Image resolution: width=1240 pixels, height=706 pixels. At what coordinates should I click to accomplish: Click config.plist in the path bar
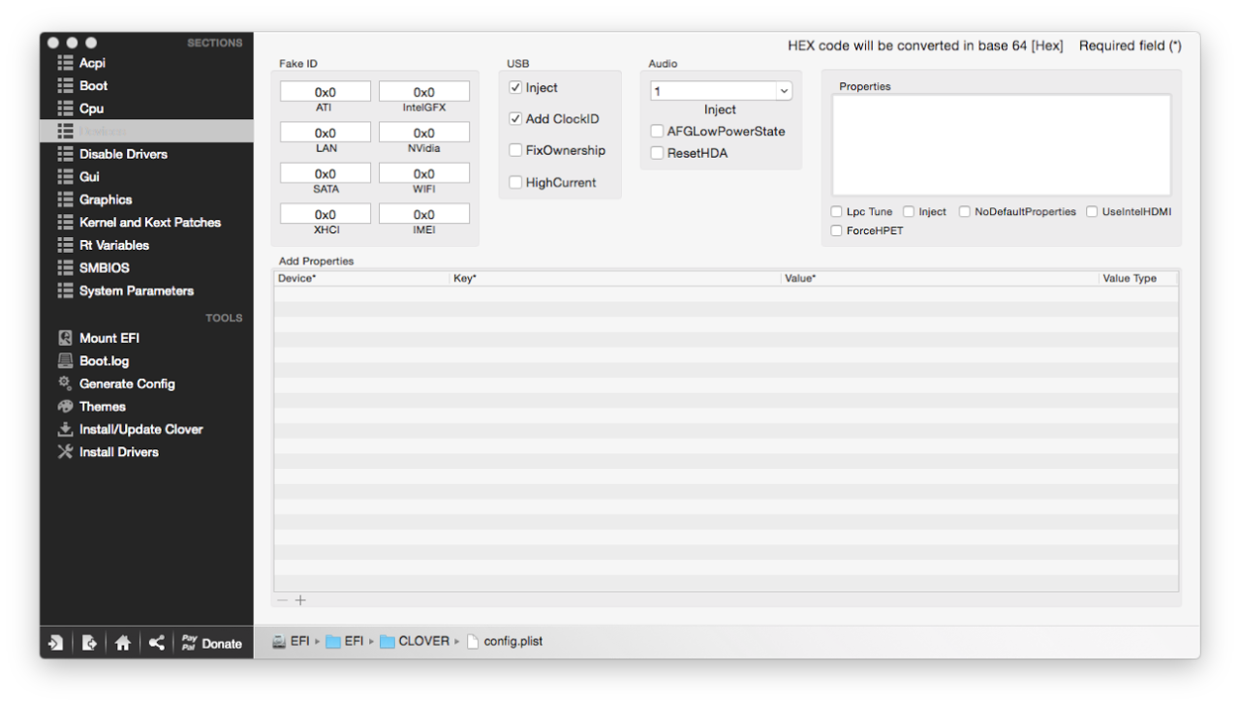(505, 641)
